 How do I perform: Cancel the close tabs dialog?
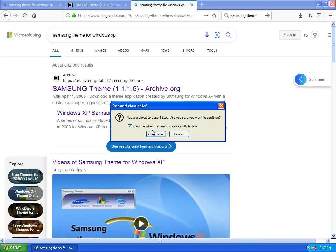click(x=179, y=134)
